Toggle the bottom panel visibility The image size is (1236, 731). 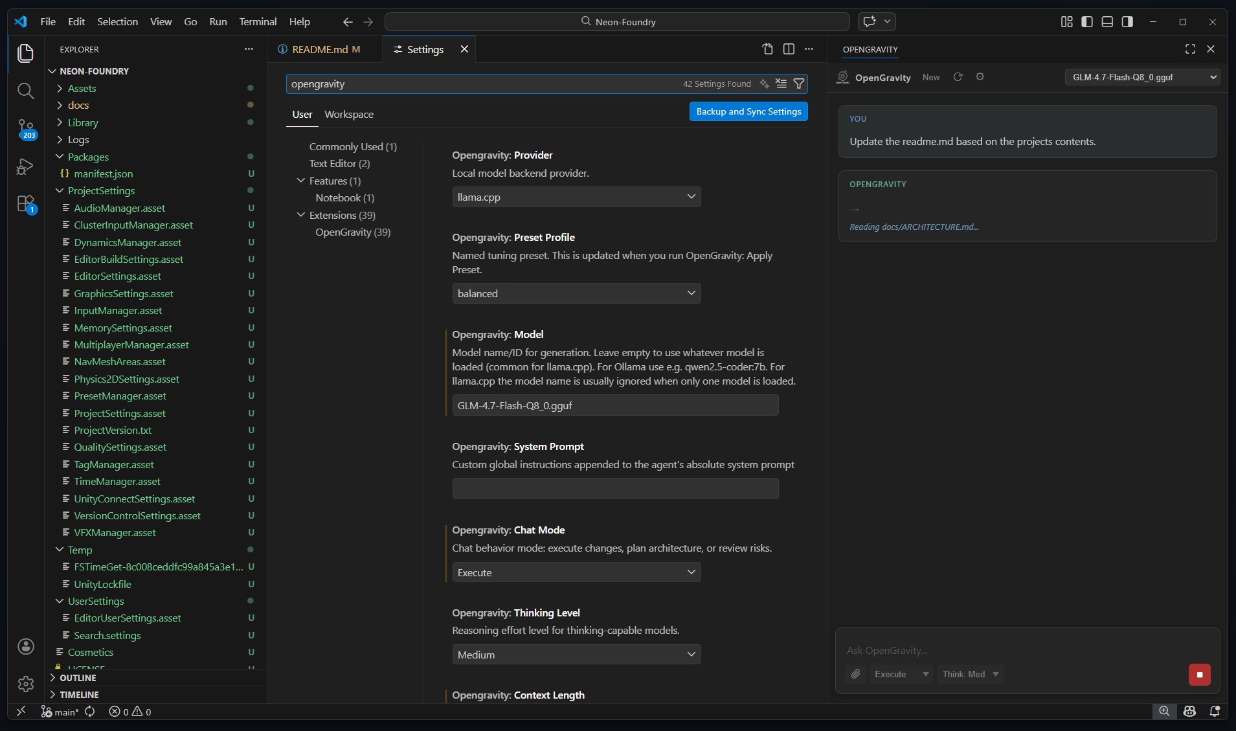(1107, 21)
